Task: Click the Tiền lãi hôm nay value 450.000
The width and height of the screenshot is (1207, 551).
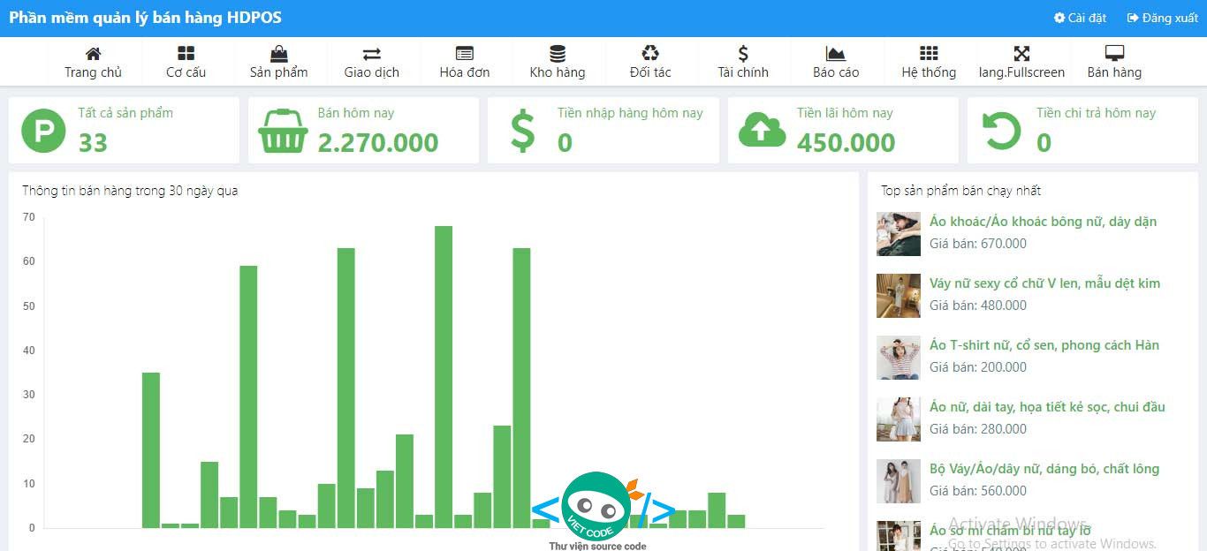Action: (846, 142)
